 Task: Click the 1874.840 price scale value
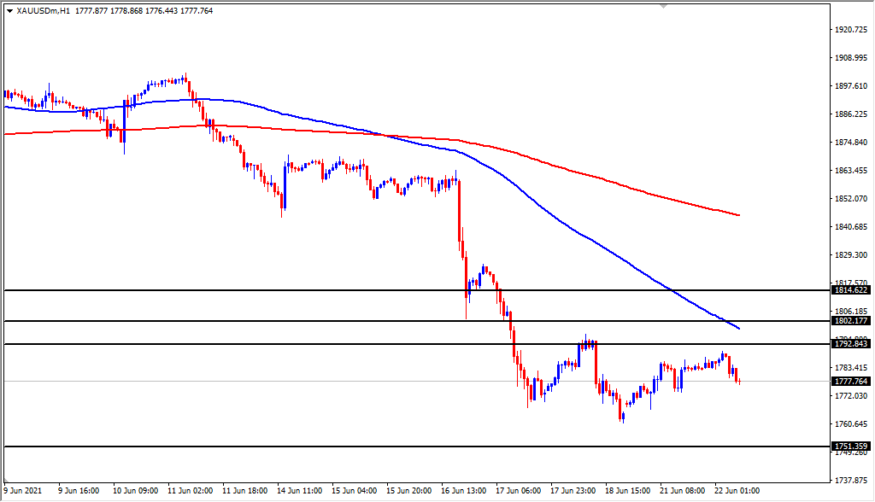point(851,143)
